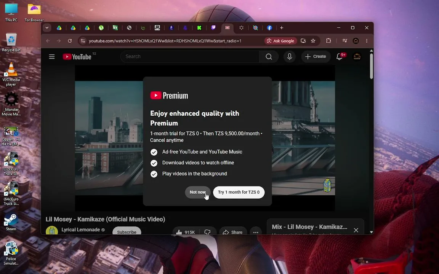The height and width of the screenshot is (274, 439).
Task: Click Ask Google in address bar
Action: pos(280,41)
